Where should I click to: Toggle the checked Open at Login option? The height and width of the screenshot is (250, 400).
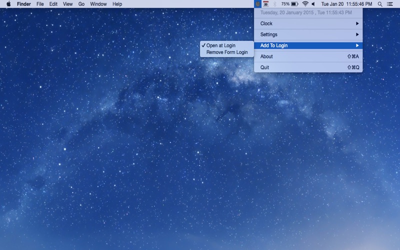tap(227, 45)
